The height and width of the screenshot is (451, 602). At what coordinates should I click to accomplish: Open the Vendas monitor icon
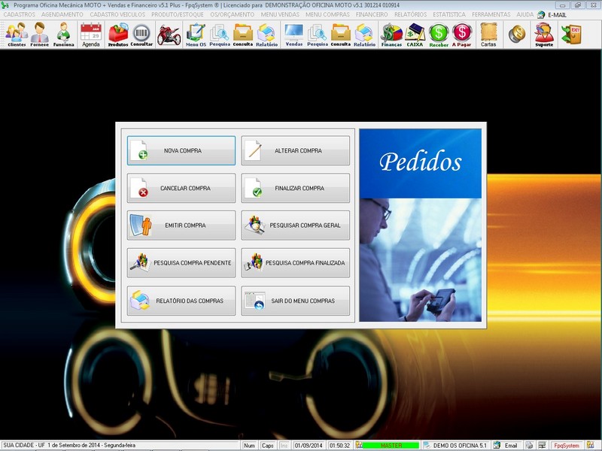(294, 35)
